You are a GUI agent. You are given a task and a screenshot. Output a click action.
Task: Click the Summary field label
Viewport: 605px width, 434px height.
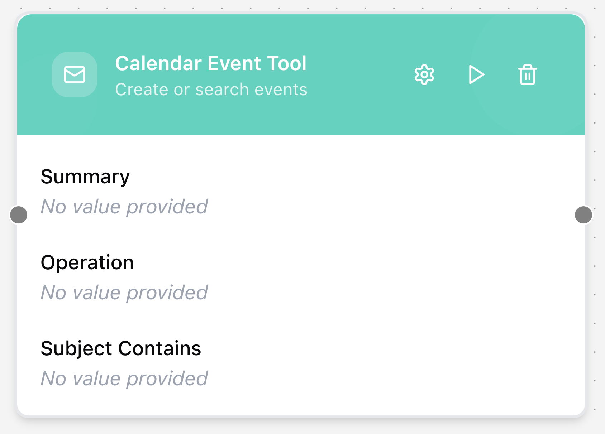coord(85,177)
